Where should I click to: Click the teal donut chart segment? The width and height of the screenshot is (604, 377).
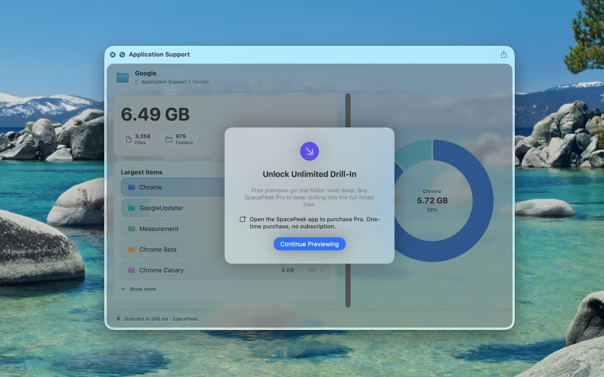[x=414, y=154]
